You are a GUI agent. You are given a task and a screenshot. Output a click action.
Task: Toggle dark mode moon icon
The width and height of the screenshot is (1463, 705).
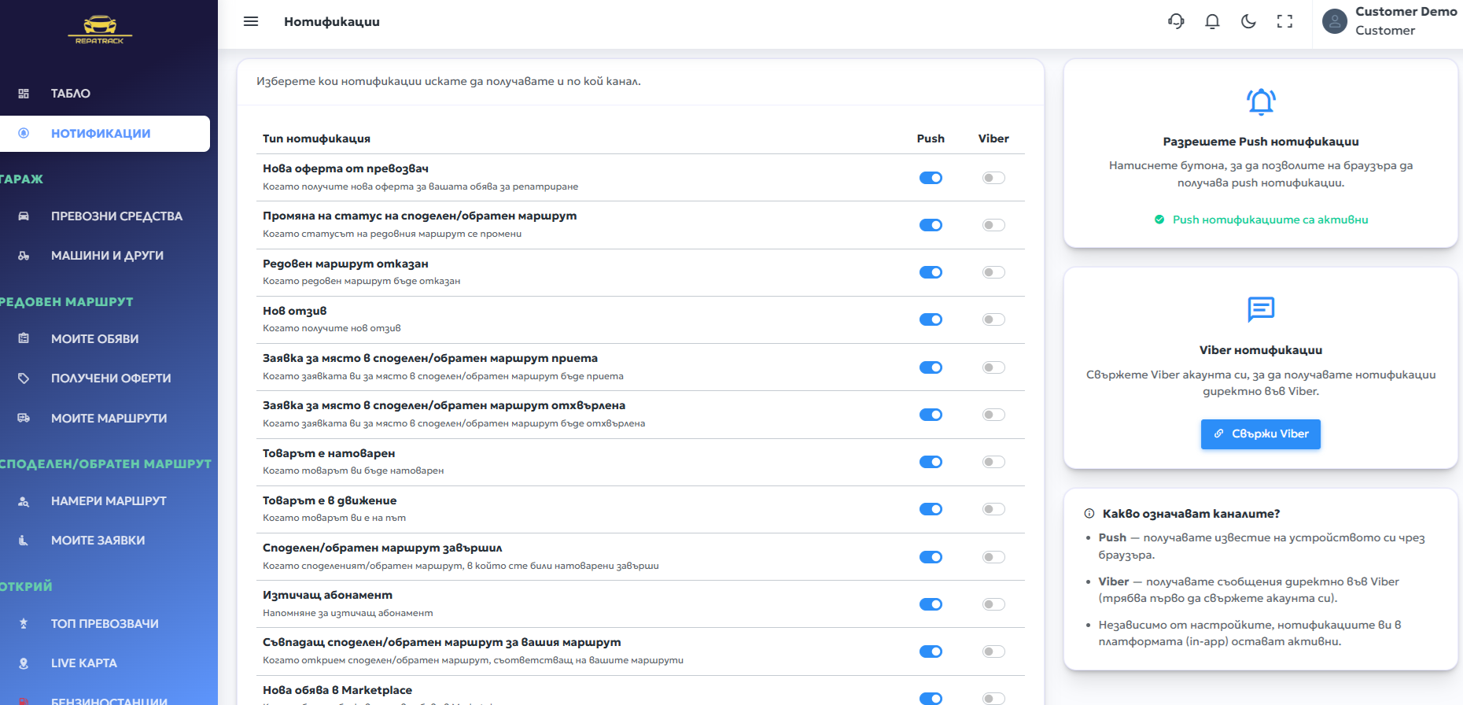coord(1248,21)
